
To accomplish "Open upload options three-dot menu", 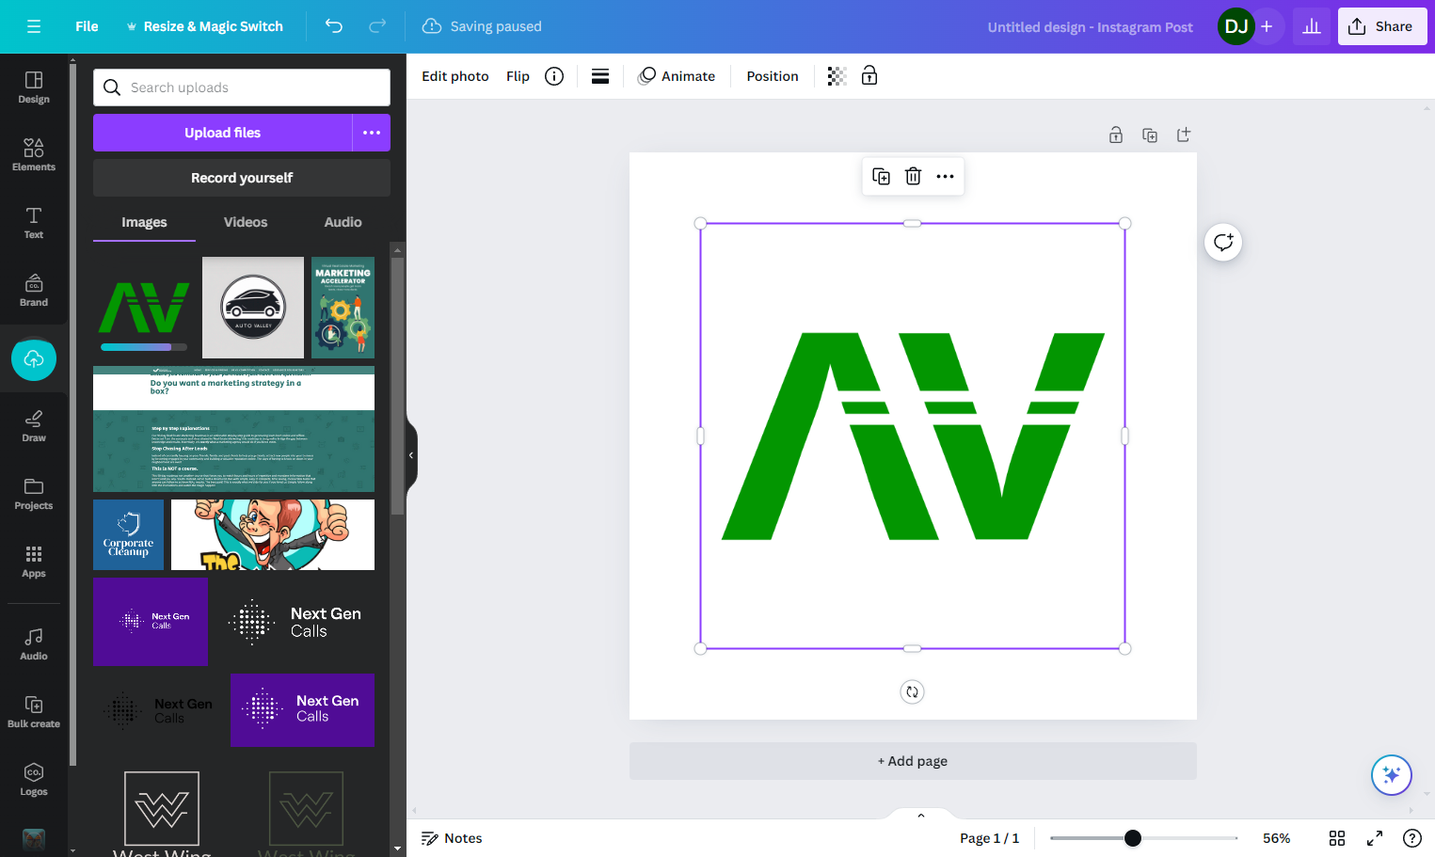I will tap(372, 133).
